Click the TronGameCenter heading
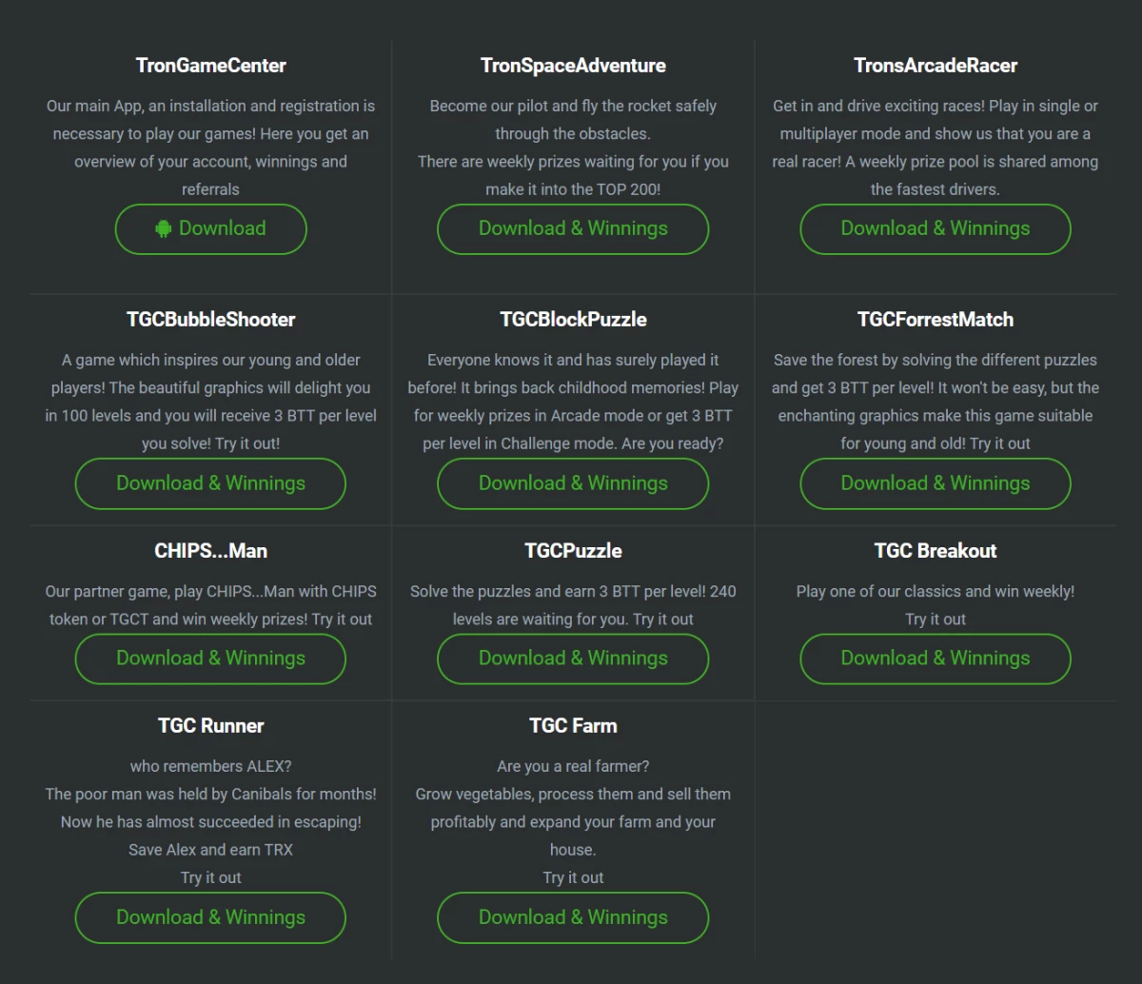The width and height of the screenshot is (1142, 984). pyautogui.click(x=211, y=66)
